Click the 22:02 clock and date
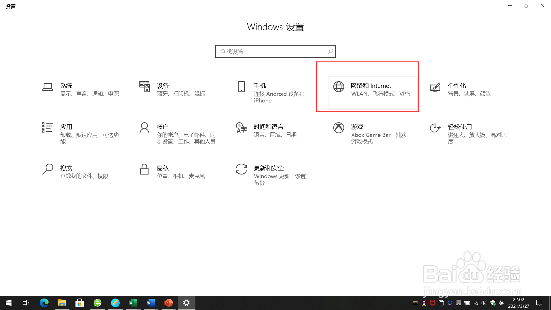Viewport: 551px width, 310px height. [519, 303]
